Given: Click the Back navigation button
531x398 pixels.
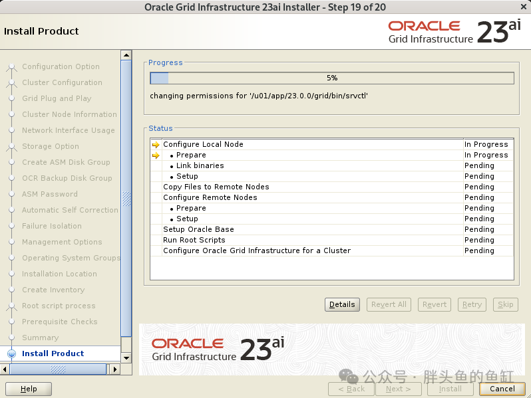Looking at the screenshot, I should pyautogui.click(x=351, y=389).
